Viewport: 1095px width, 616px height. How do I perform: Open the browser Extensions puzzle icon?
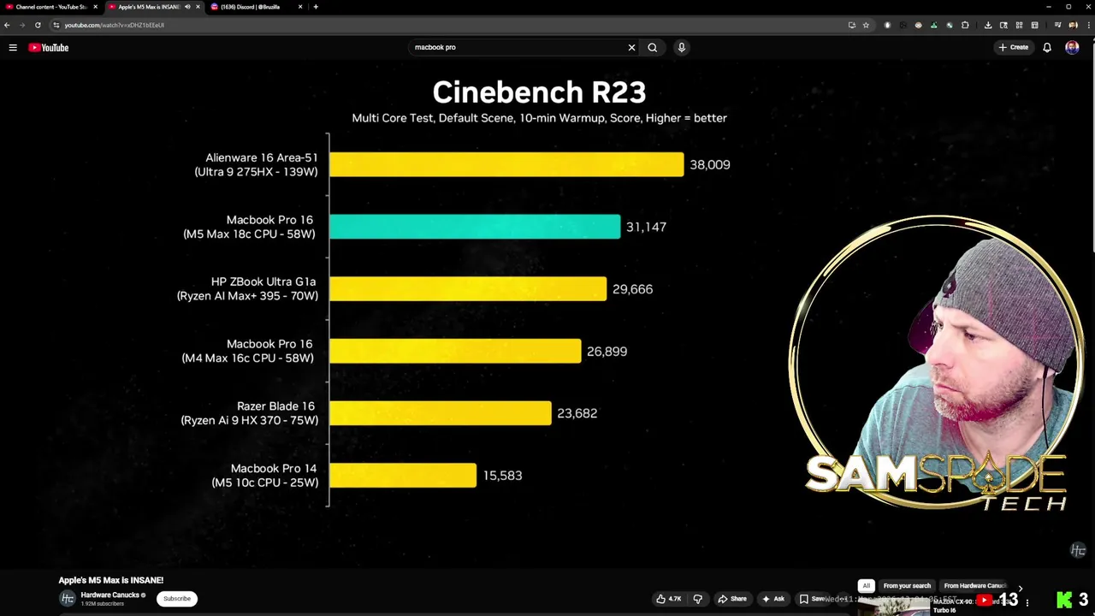click(965, 25)
